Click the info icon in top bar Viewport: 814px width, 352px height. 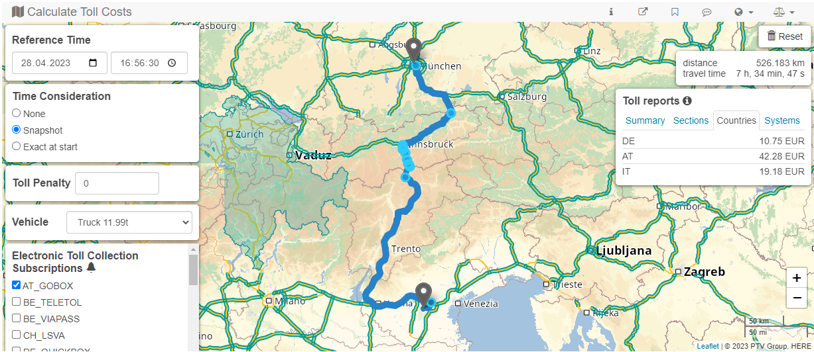pyautogui.click(x=611, y=12)
